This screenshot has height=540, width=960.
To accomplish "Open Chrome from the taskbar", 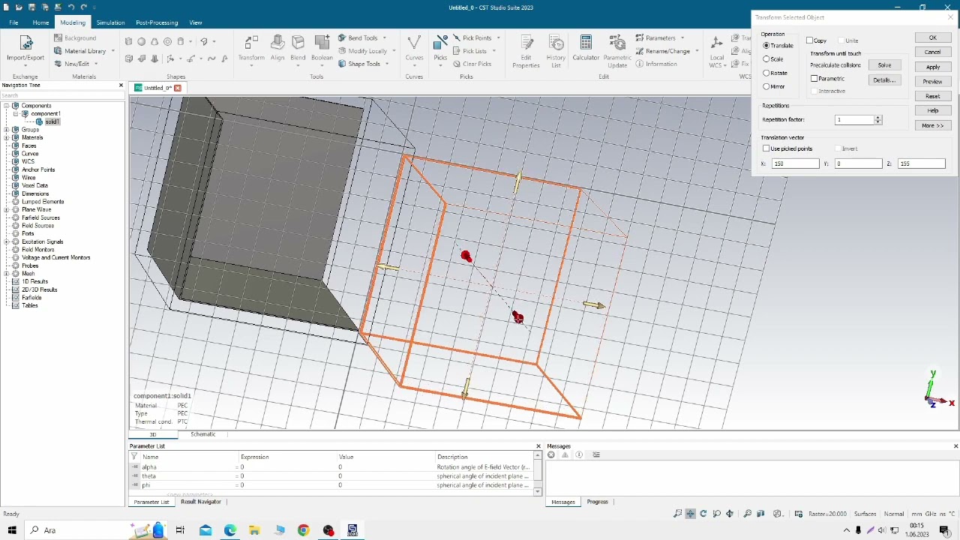I will coord(303,530).
